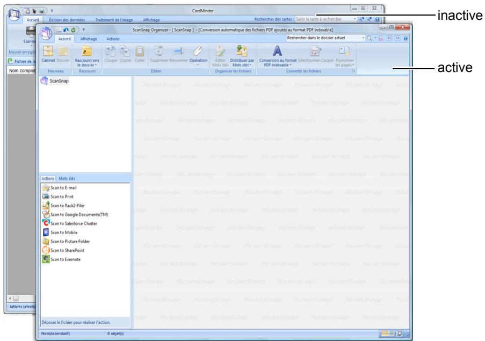Expand the Organizer search field dropdown arrow
This screenshot has width=485, height=341.
[x=363, y=38]
